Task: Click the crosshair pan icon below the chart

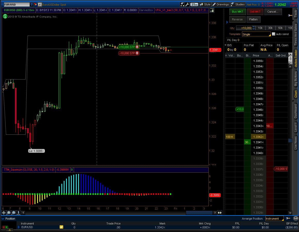Action: point(4,213)
